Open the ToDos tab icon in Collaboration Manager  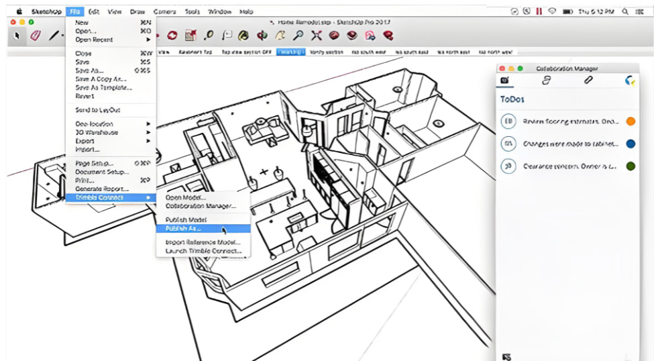point(505,81)
